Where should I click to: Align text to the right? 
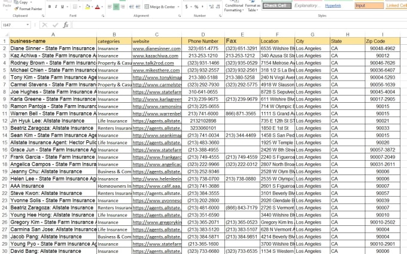click(123, 7)
